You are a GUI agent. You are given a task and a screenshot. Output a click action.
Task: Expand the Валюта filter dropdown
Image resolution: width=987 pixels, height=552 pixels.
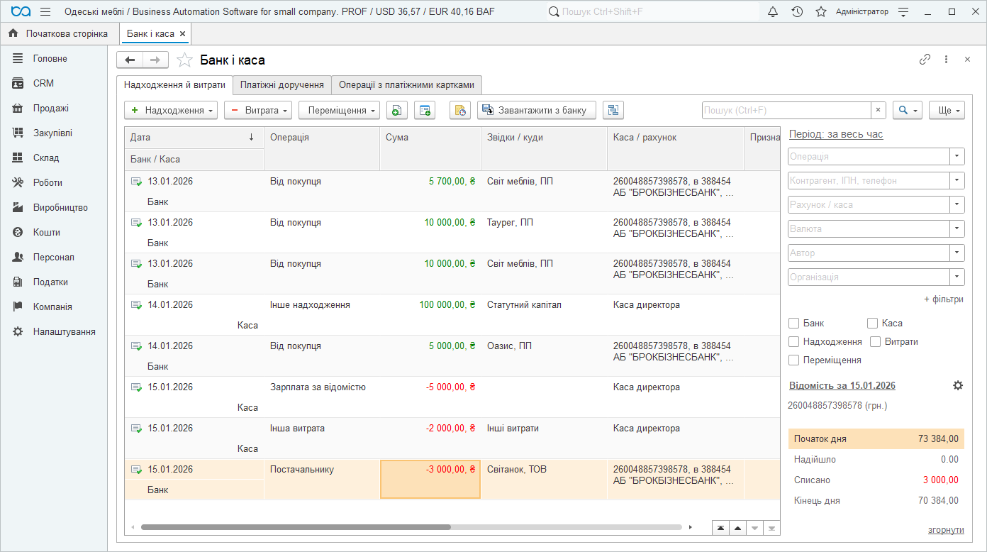957,229
